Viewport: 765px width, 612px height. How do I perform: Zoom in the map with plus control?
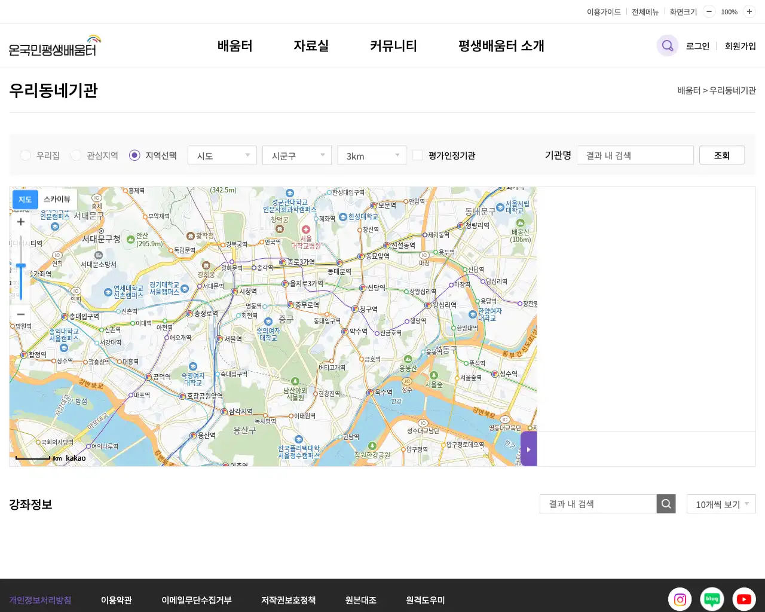(x=21, y=222)
